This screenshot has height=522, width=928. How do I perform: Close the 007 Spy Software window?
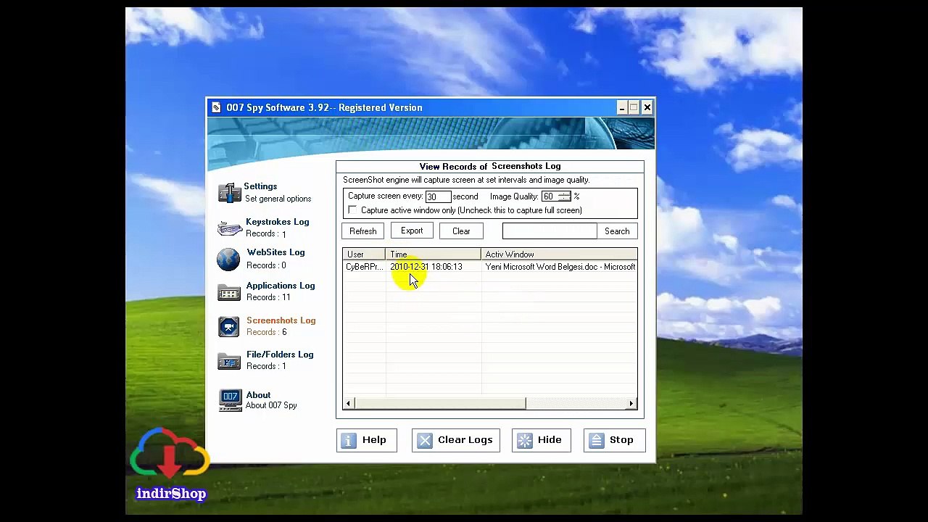coord(647,108)
